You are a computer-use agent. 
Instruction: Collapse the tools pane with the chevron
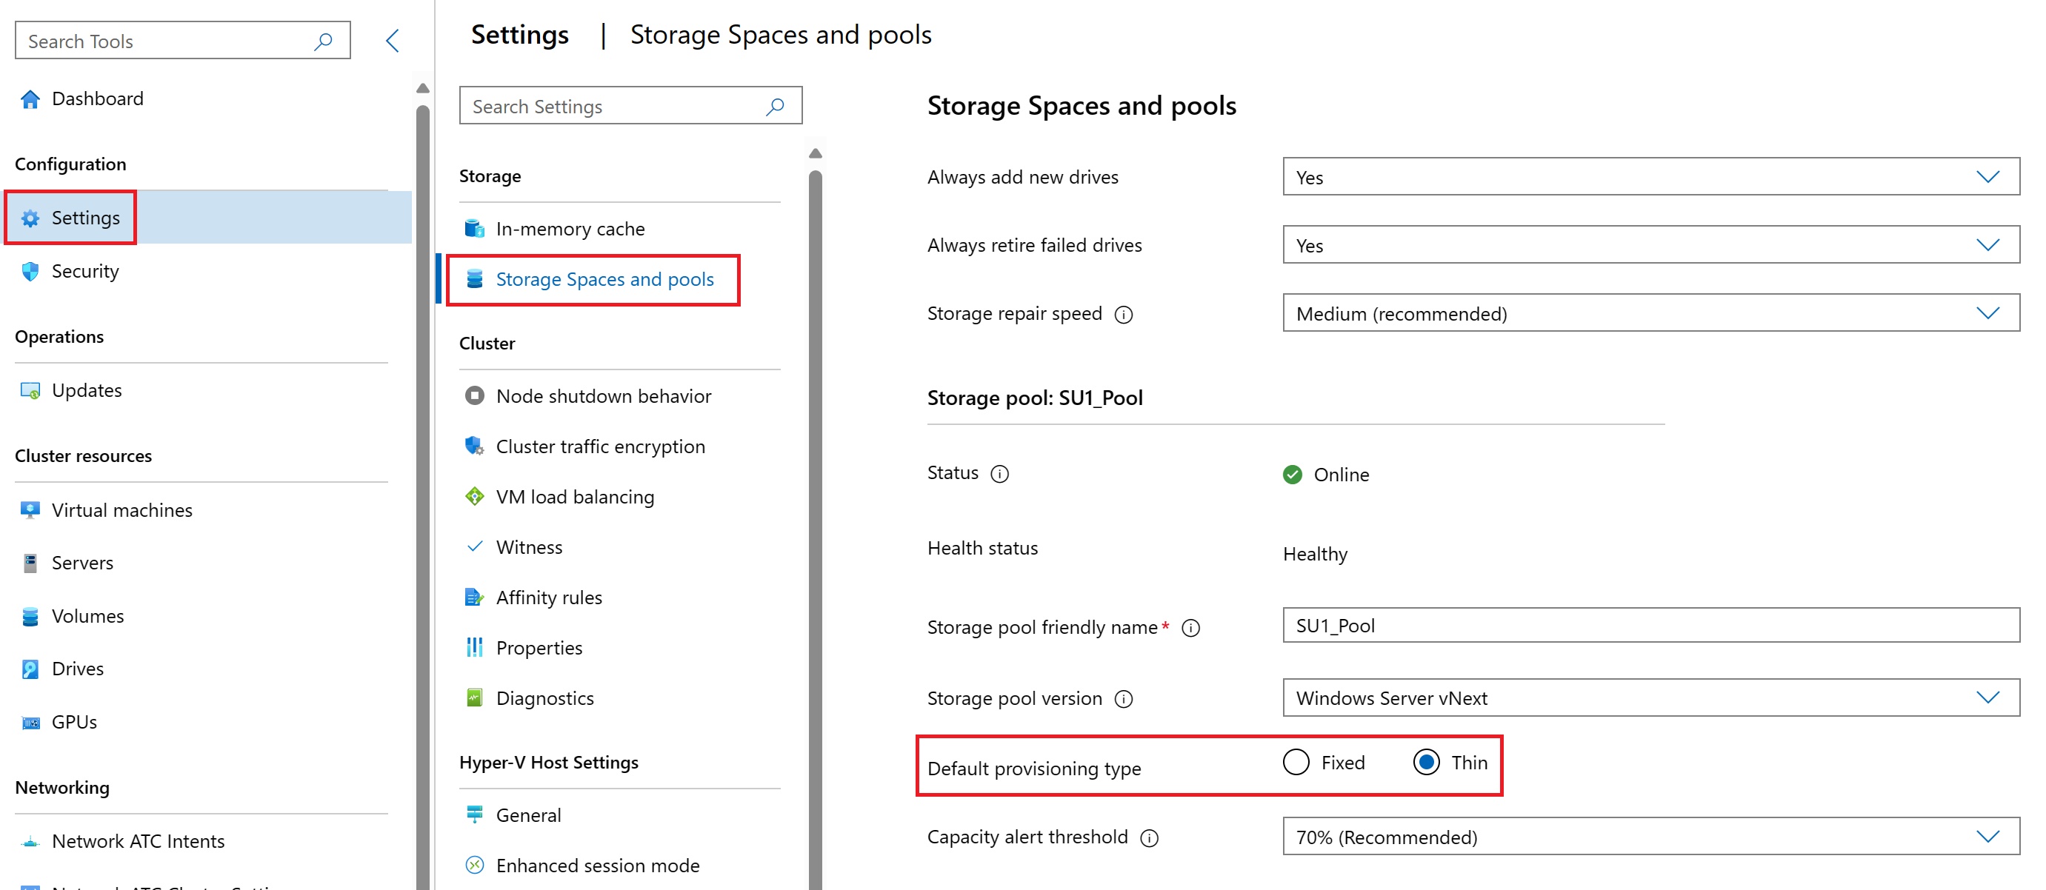(x=393, y=41)
